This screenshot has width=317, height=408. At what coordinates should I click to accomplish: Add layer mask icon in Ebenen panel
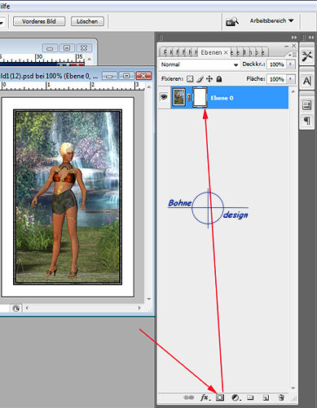point(220,397)
